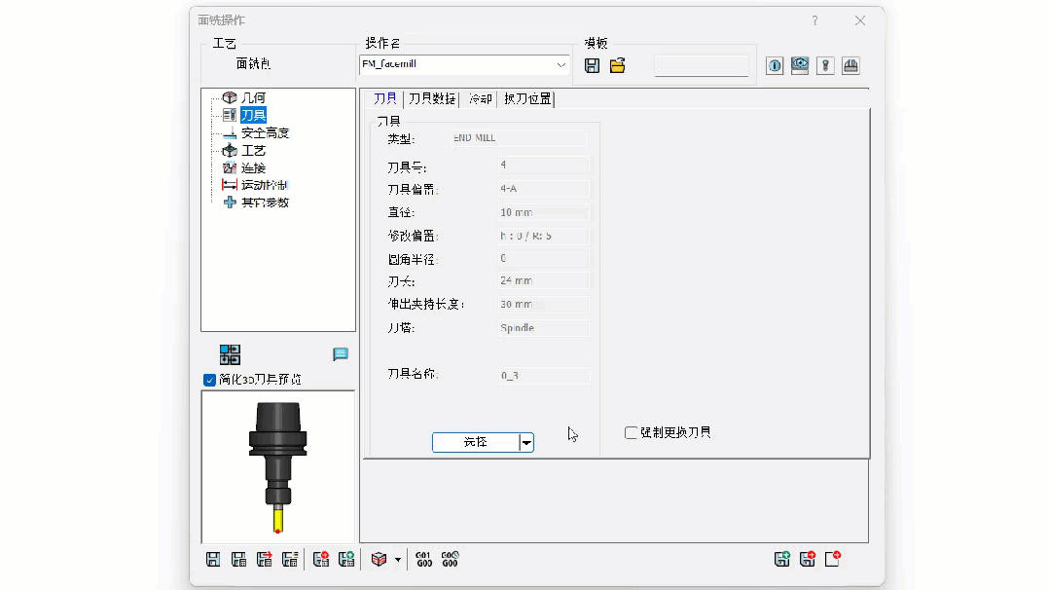Click the 3D tool holder preview image
This screenshot has height=590, width=1049.
click(x=278, y=466)
